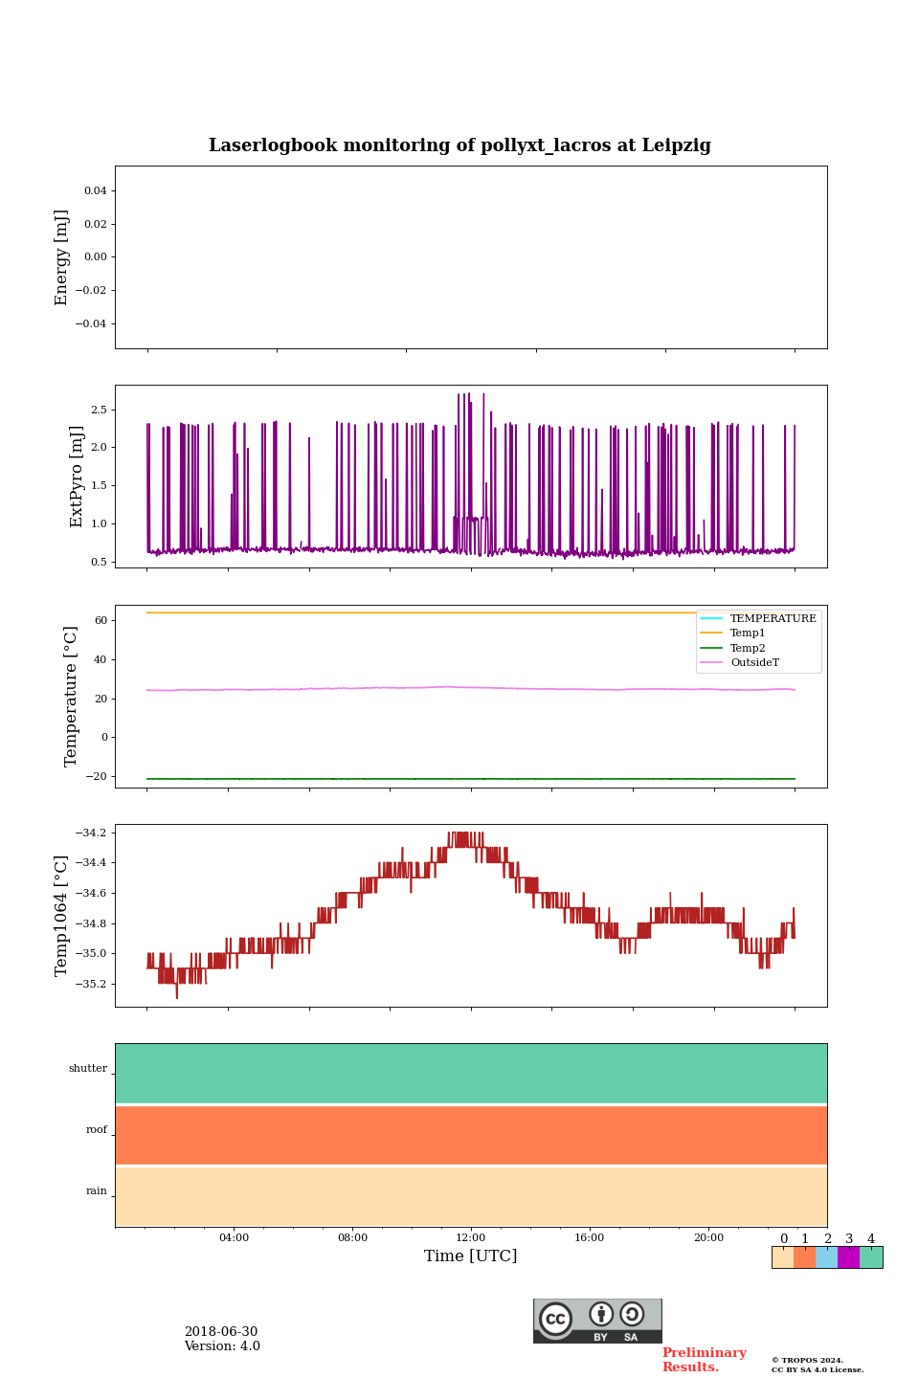Click the 'shutter' row label
Screen dimensions: 919x1378
click(88, 1069)
